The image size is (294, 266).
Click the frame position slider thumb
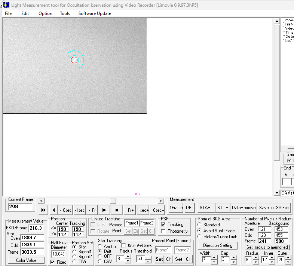click(113, 201)
